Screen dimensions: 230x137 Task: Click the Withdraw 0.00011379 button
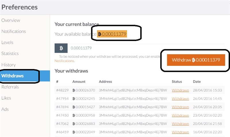(x=196, y=60)
